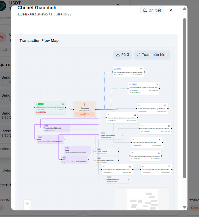The height and width of the screenshot is (217, 199).
Task: Open the Chi tiết details view
Action: click(152, 10)
